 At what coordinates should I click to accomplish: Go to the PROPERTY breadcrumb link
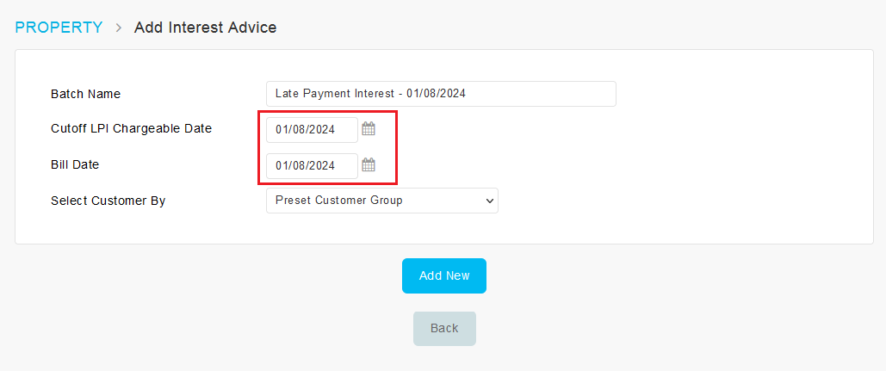[x=59, y=28]
